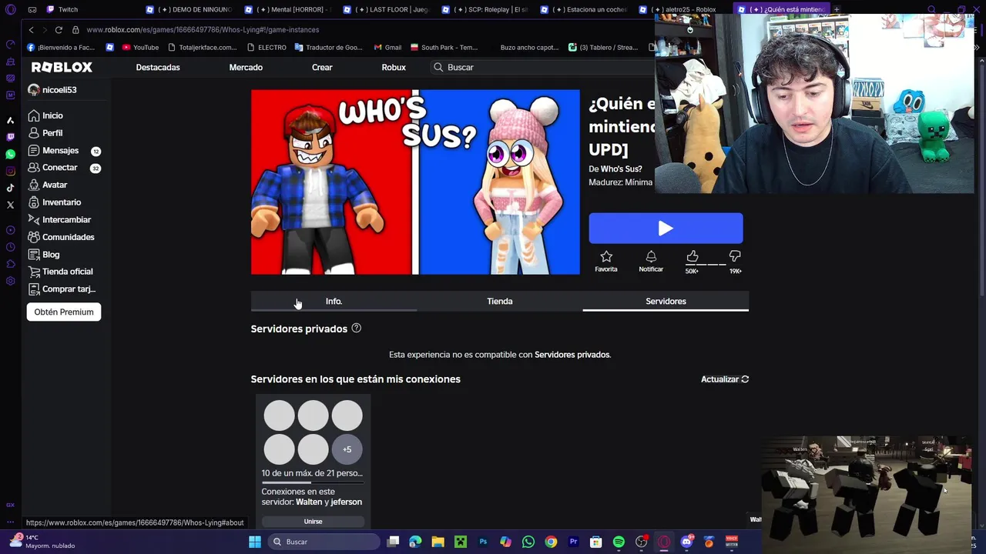This screenshot has width=986, height=554.
Task: Open the game thumbnail image
Action: click(415, 182)
